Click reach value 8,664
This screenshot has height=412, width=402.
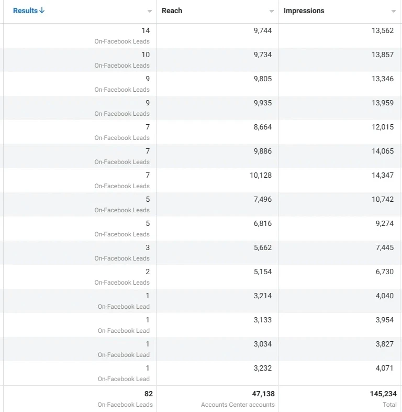coord(263,127)
